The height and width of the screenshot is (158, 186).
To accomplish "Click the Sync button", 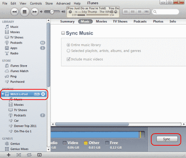I will pos(167,139).
